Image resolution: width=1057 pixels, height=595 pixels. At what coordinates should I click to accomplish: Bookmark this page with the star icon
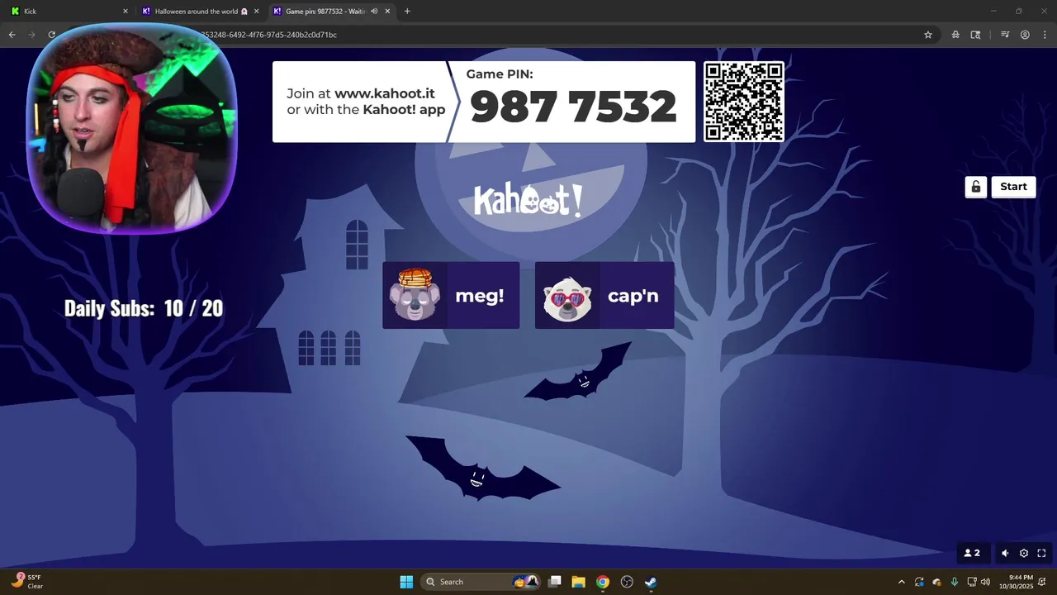pyautogui.click(x=928, y=35)
